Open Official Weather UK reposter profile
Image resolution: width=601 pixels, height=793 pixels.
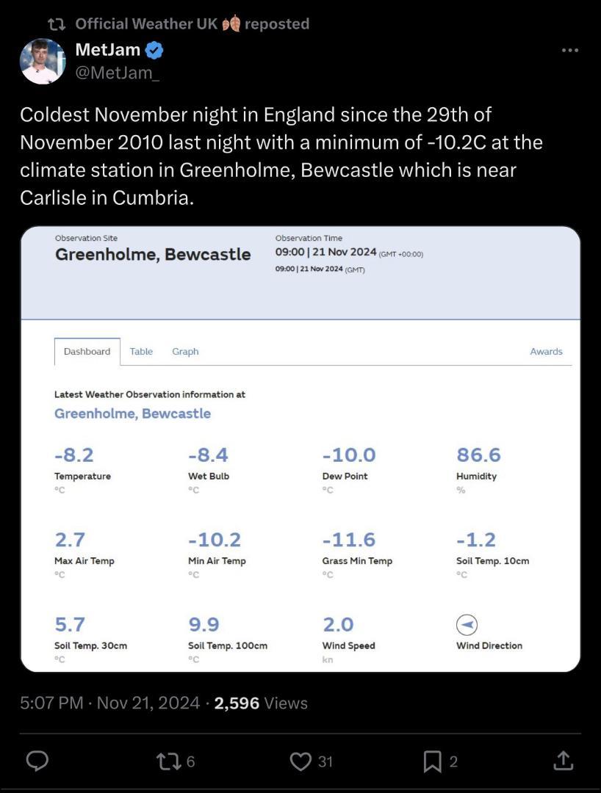pos(146,23)
